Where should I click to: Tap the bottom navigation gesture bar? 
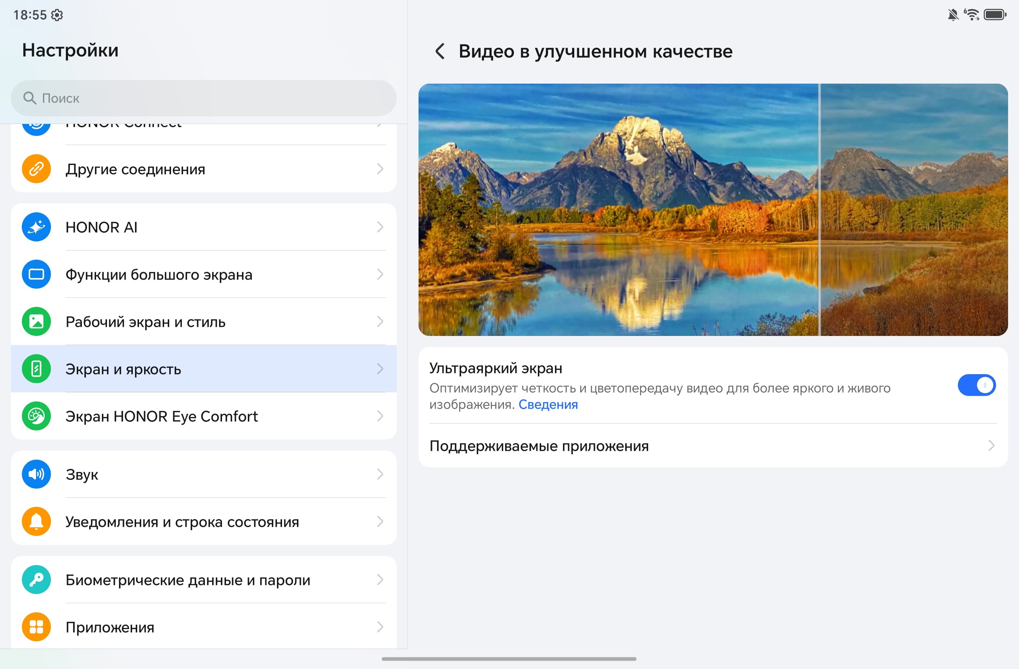point(509,659)
